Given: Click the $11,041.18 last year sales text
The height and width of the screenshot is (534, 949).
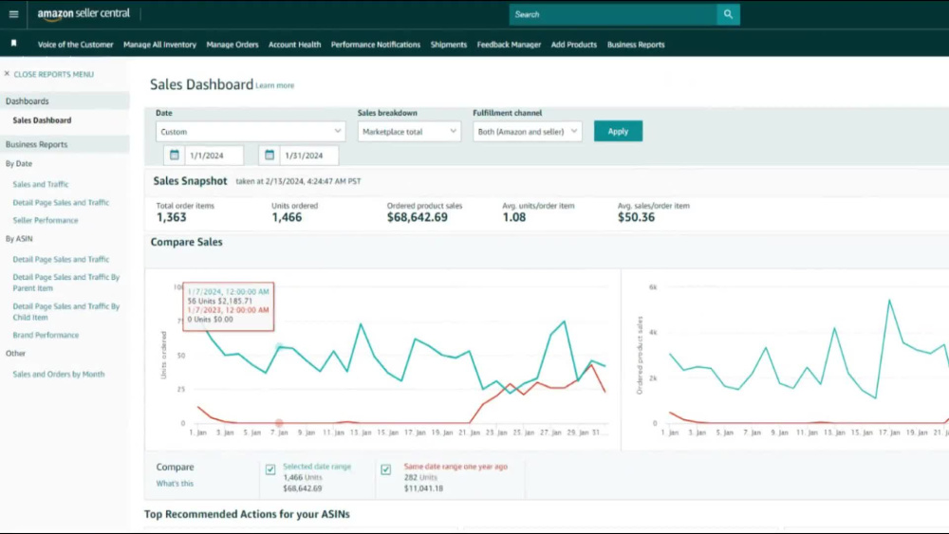Looking at the screenshot, I should [x=423, y=488].
